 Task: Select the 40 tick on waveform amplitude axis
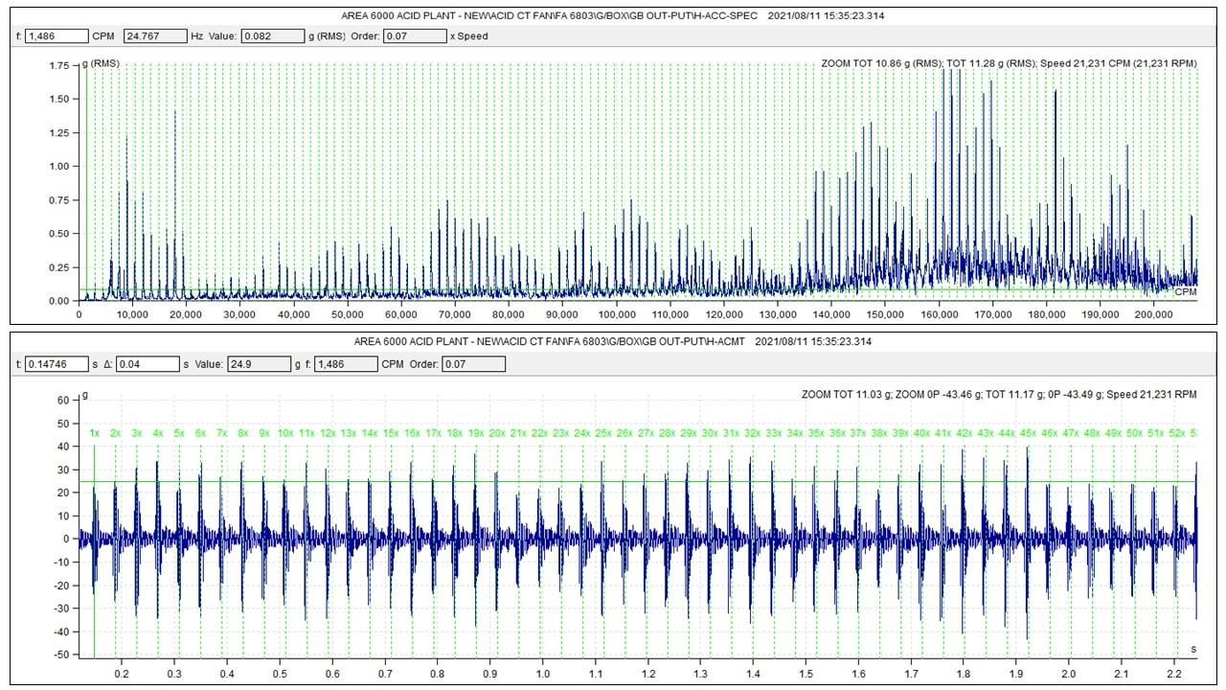pyautogui.click(x=64, y=447)
